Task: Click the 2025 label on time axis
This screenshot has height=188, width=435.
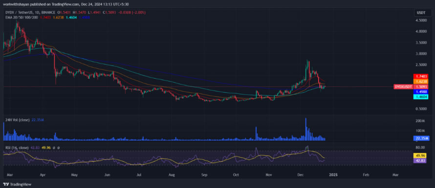Action: (x=333, y=175)
